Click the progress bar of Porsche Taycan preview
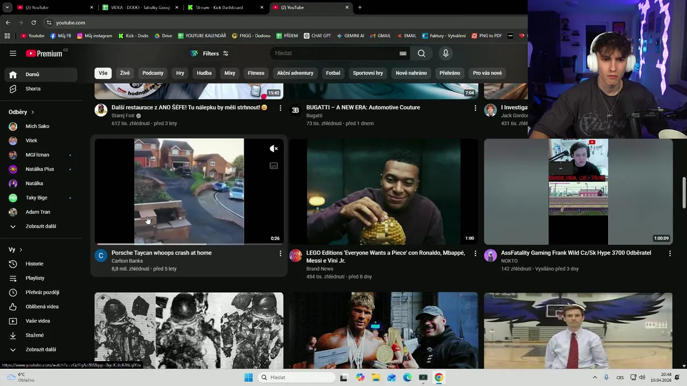 (x=189, y=244)
